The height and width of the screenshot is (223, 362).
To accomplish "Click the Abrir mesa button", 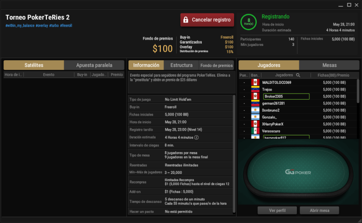I will point(320,210).
